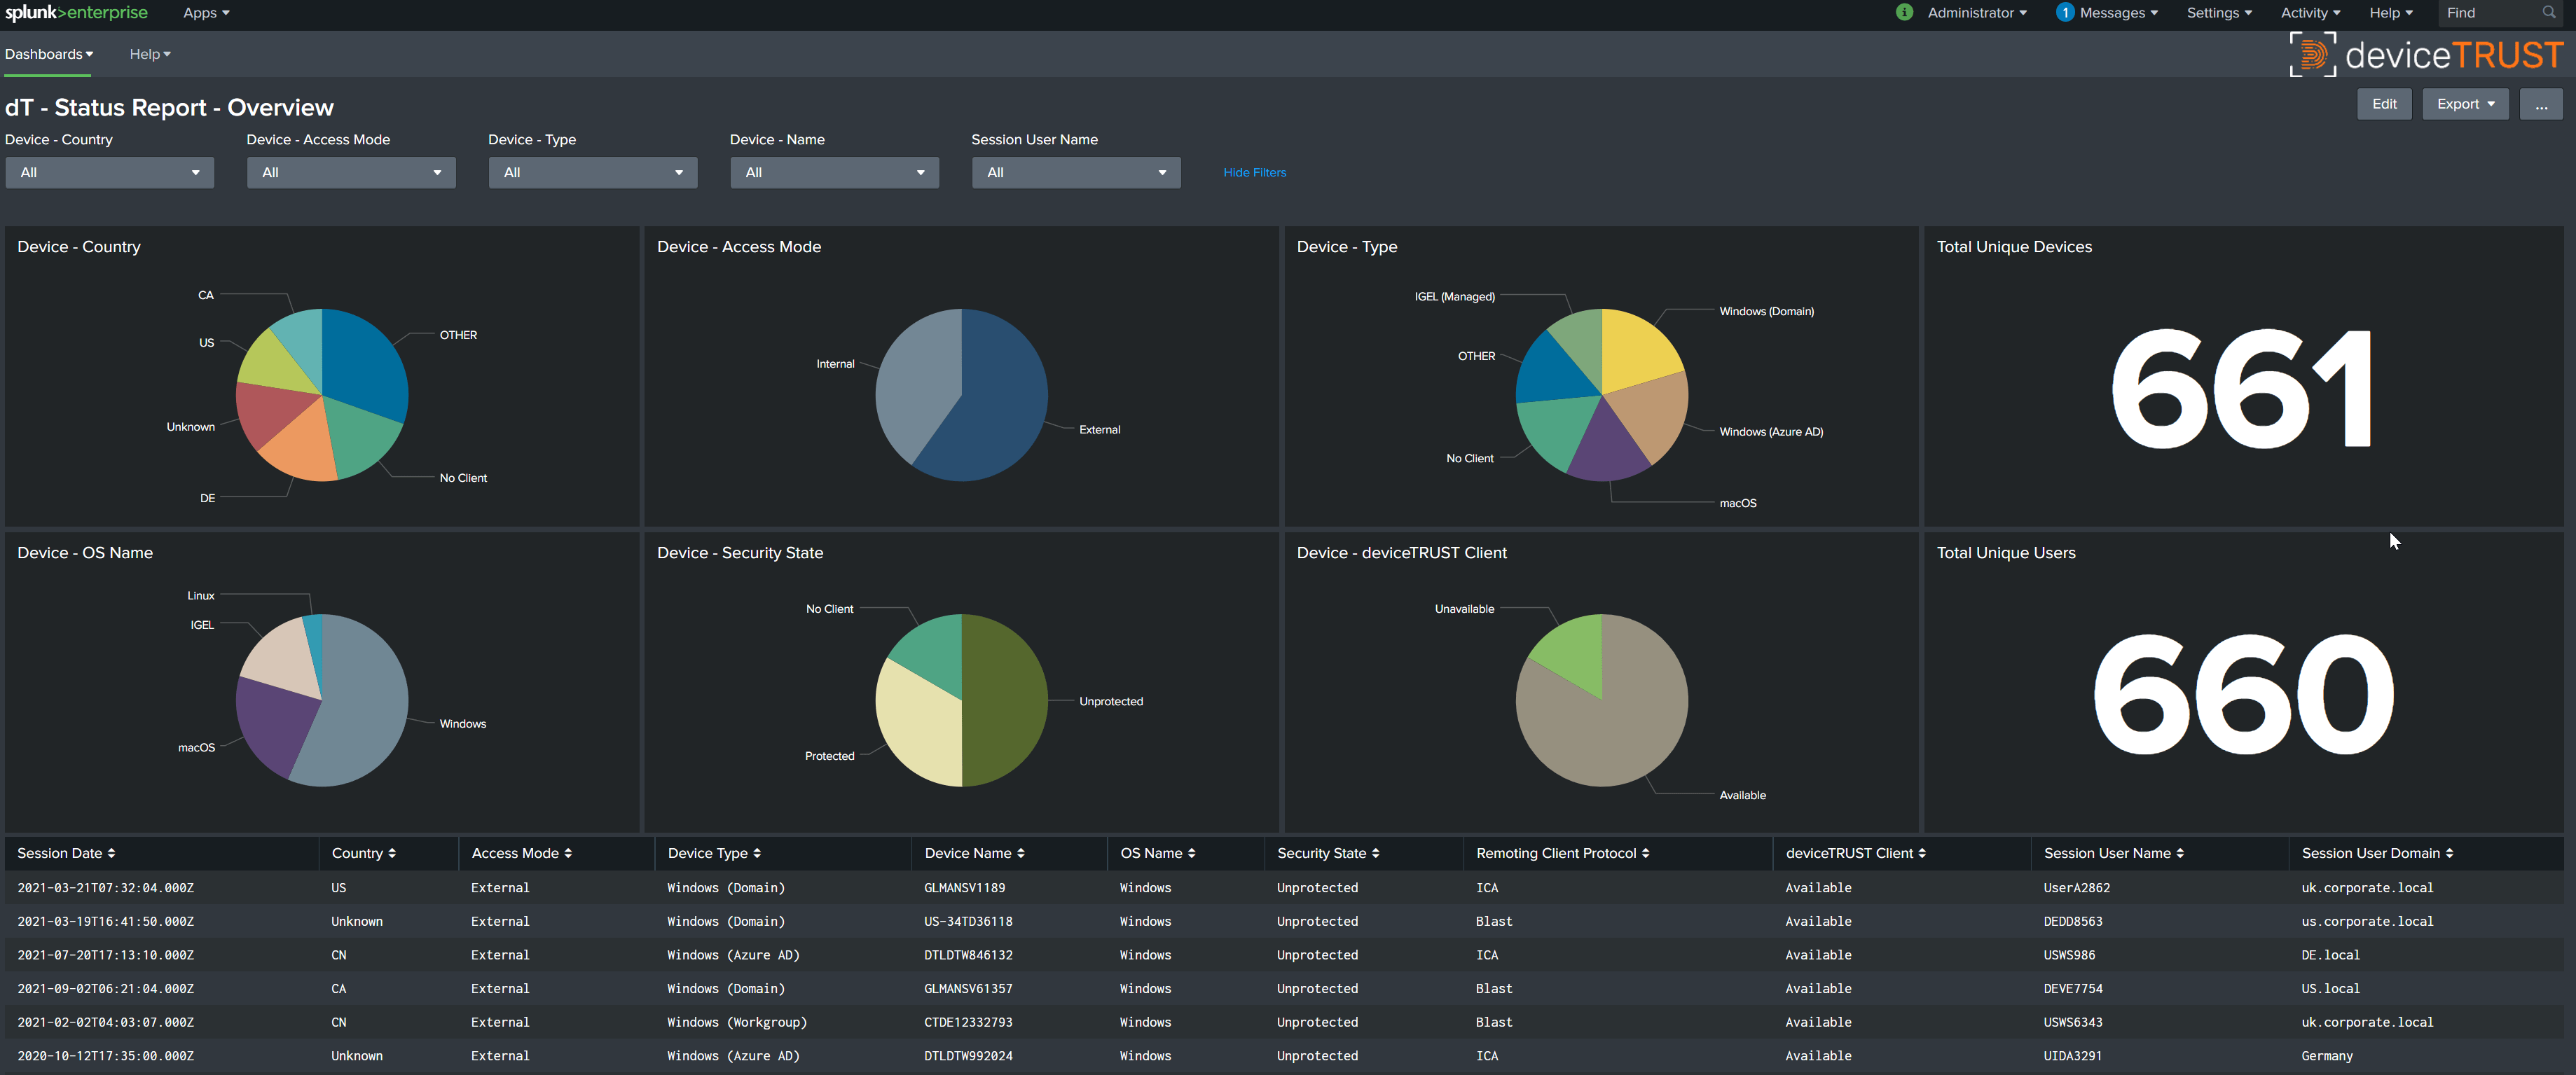The height and width of the screenshot is (1075, 2576).
Task: Open the Dashboards menu
Action: tap(47, 54)
